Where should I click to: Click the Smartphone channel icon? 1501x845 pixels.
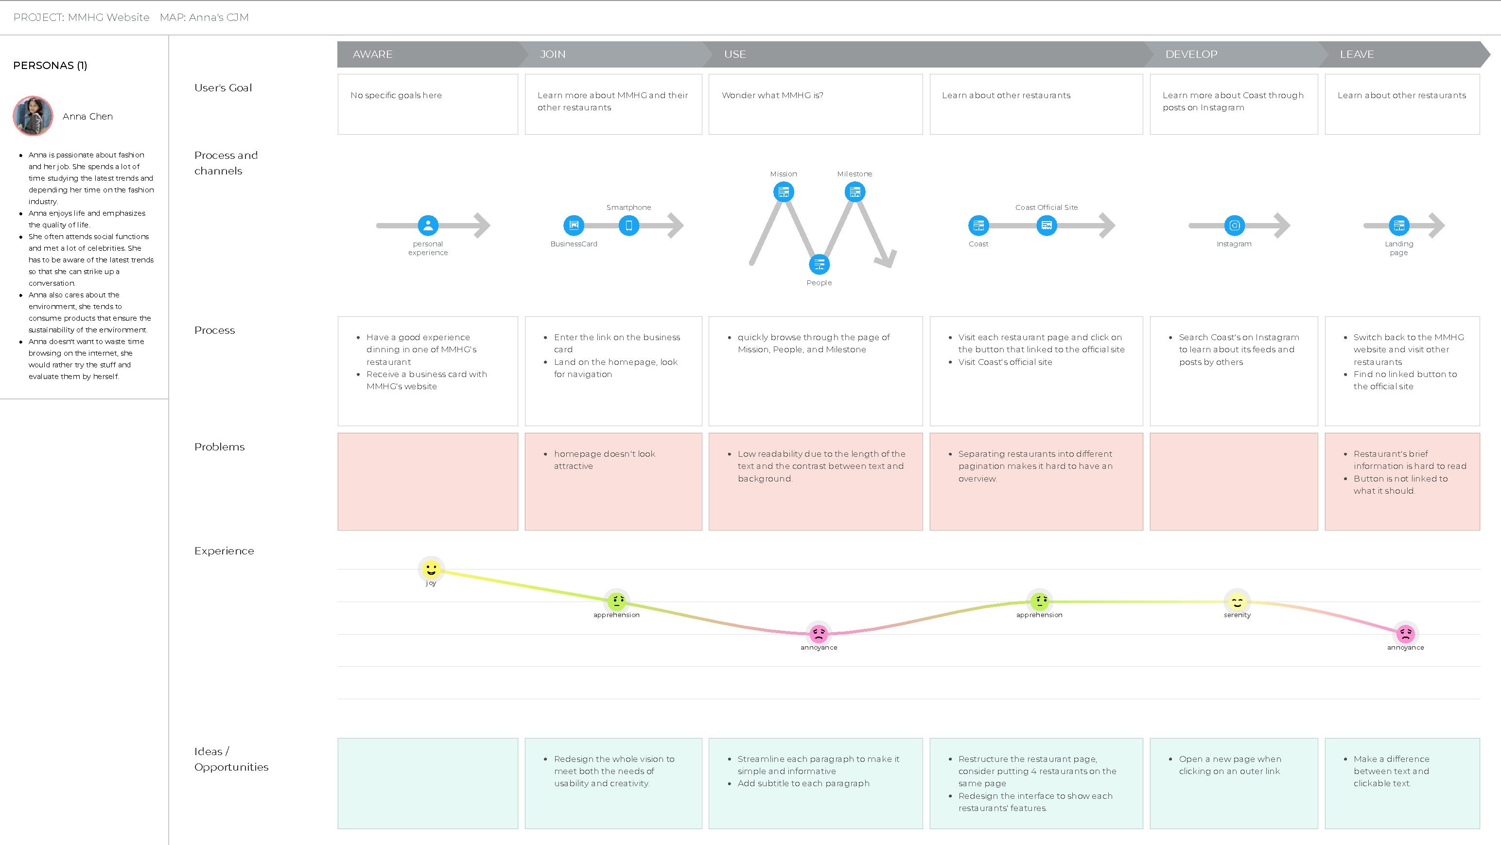tap(628, 225)
